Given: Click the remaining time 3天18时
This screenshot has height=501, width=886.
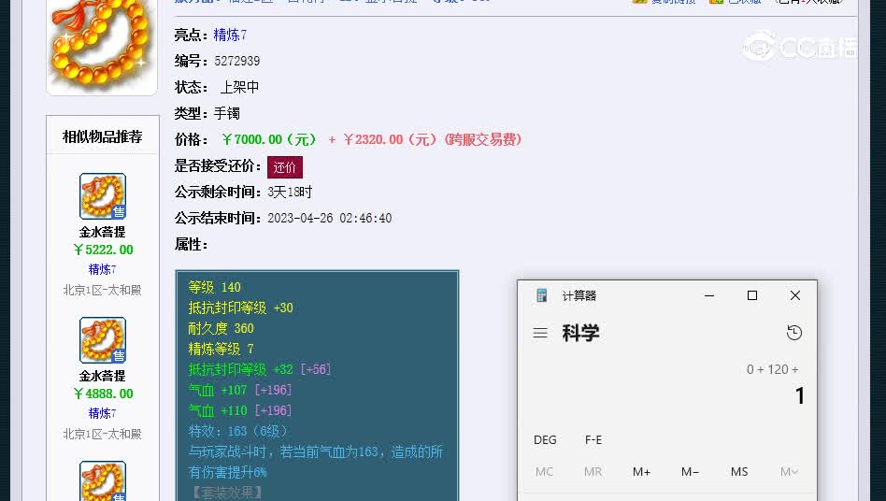Looking at the screenshot, I should pos(290,192).
